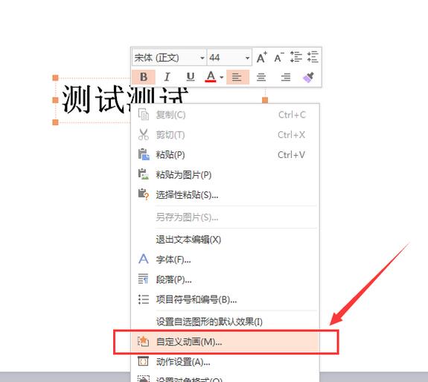Open 选择性粘贴(S)... dialog
428x382 pixels.
point(226,194)
